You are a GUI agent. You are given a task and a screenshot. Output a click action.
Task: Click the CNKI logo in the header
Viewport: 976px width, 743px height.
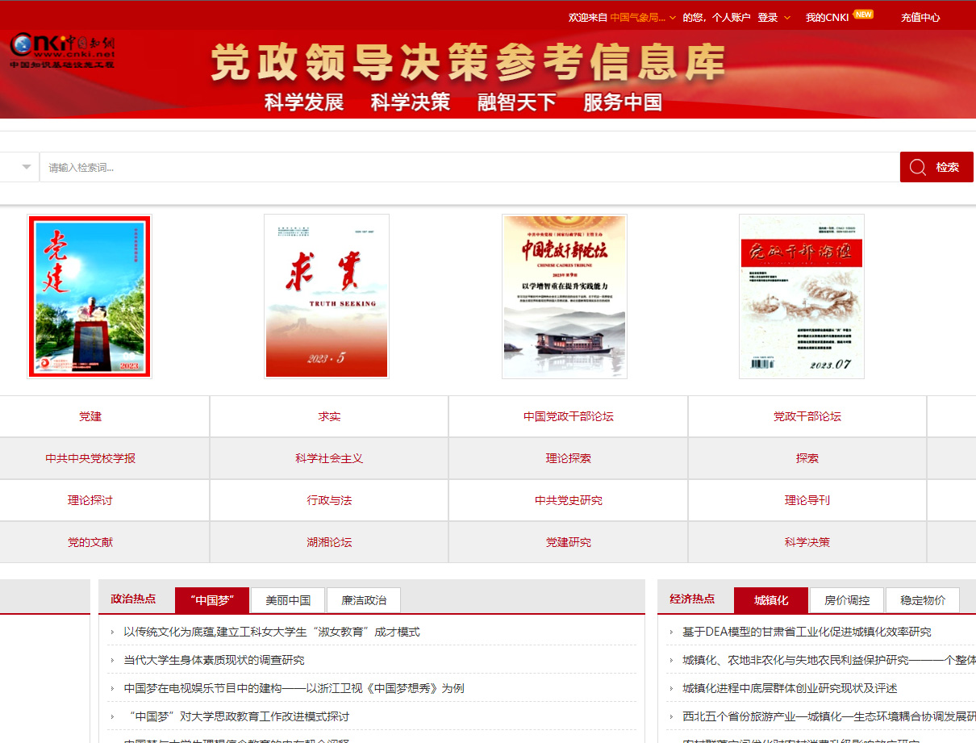click(x=62, y=50)
